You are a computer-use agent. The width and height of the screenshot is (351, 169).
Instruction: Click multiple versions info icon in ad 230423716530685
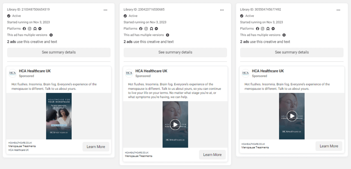(x=168, y=35)
